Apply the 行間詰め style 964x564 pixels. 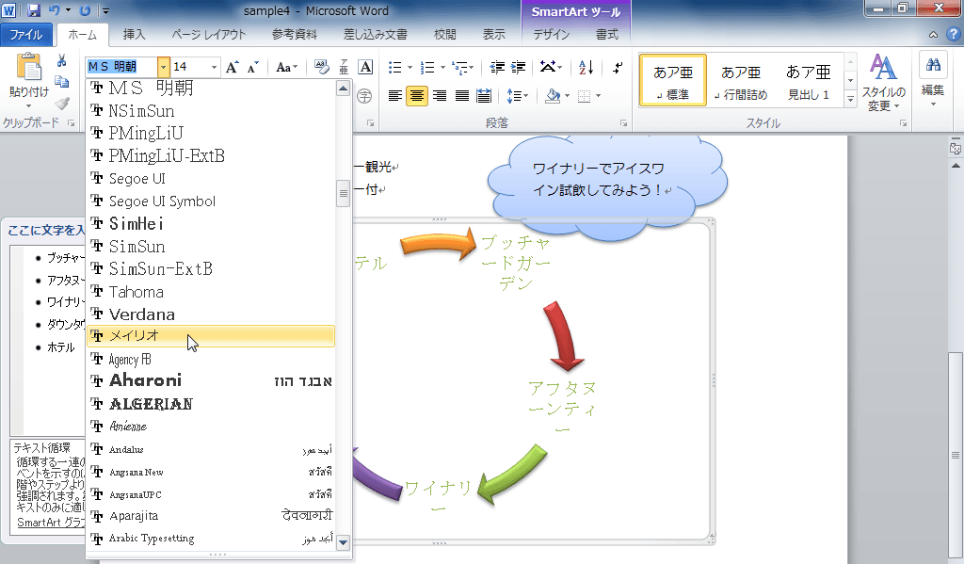(x=740, y=81)
